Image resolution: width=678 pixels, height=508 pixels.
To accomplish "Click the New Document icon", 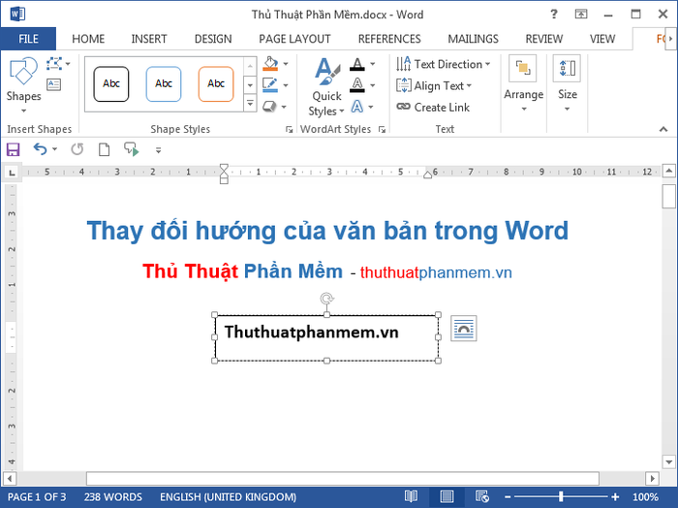I will coord(104,149).
